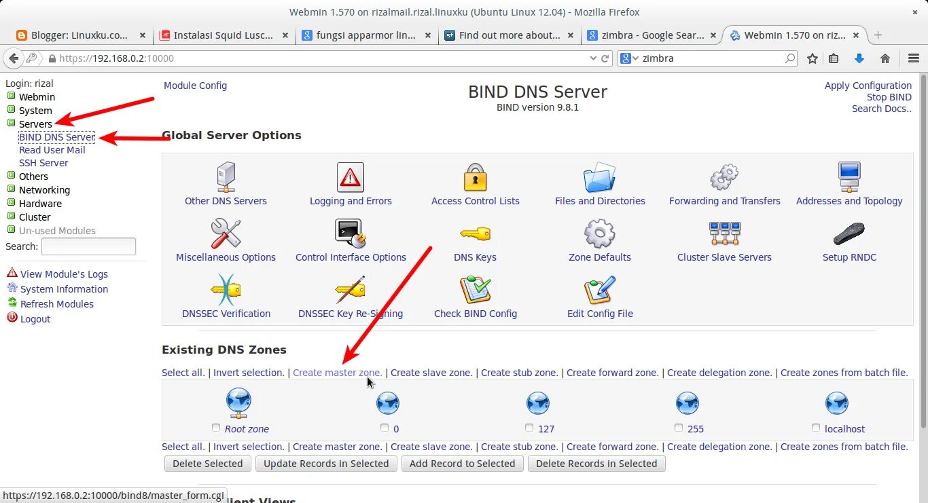The width and height of the screenshot is (928, 503).
Task: Tick the zone 255 checkbox
Action: click(x=679, y=428)
